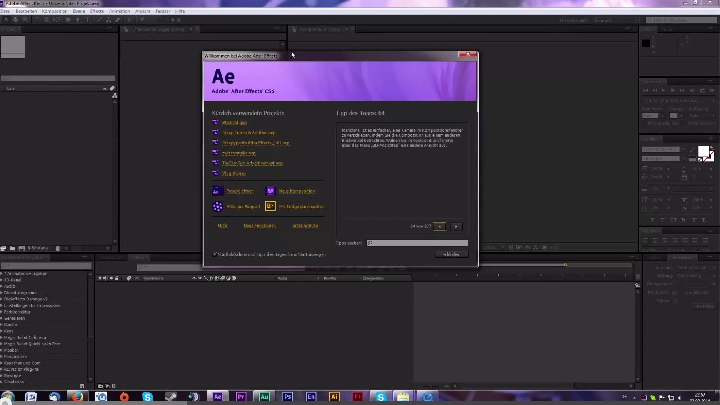Uncheck Startbildschirm beim Start anzeigen checkbox
Screen dimensions: 720x405
point(215,254)
